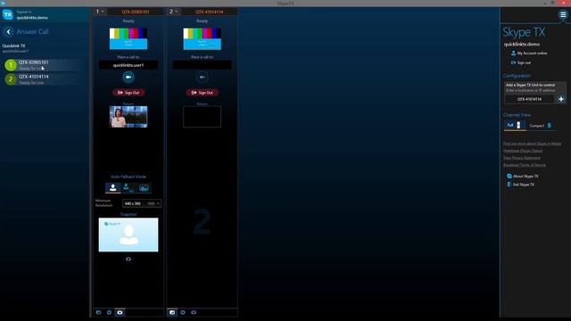Expand channel 2 number dropdown

pyautogui.click(x=173, y=12)
